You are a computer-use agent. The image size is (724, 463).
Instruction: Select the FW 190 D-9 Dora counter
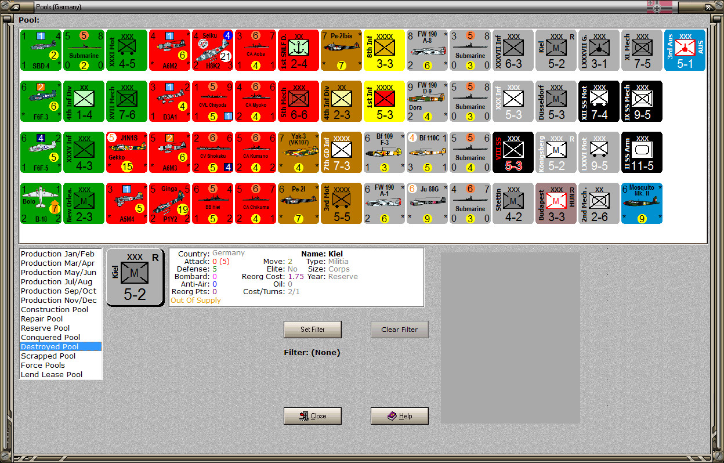pyautogui.click(x=427, y=102)
